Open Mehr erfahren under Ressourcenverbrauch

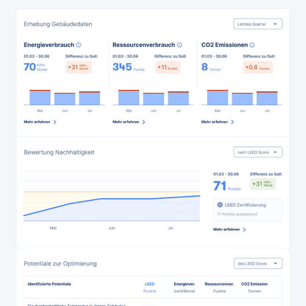pos(129,122)
